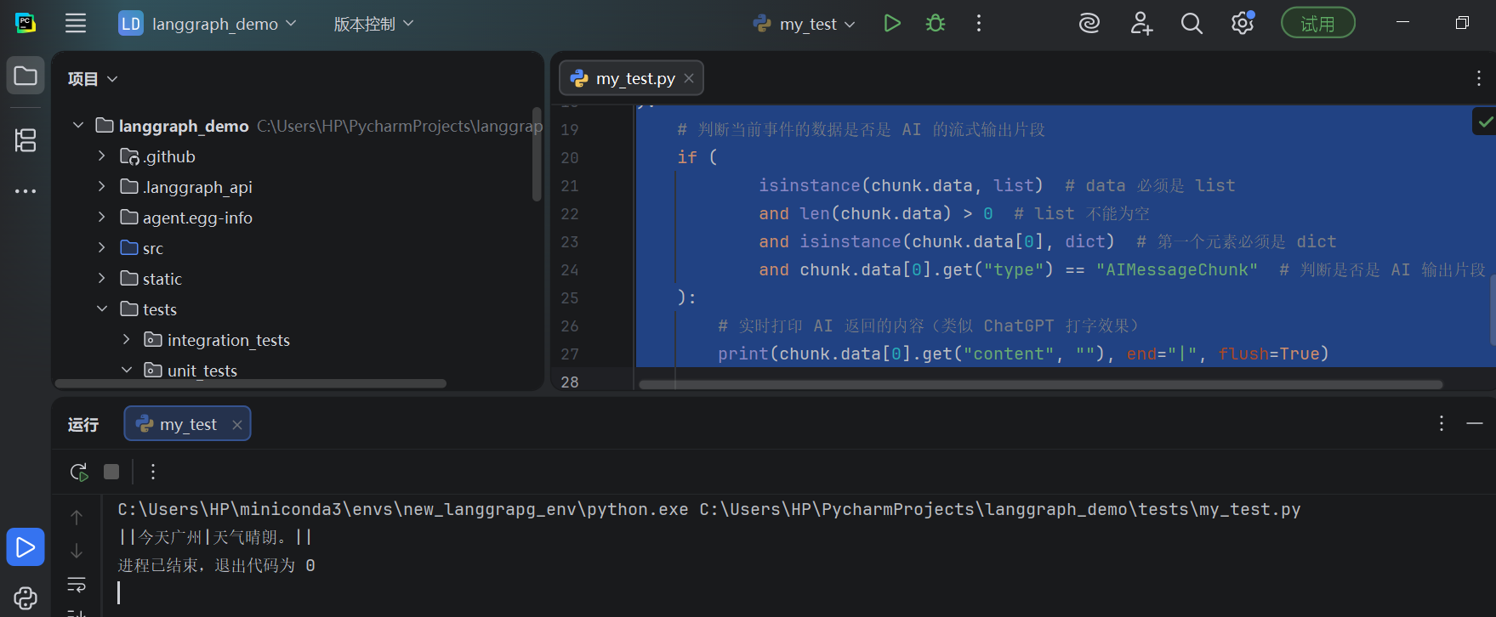The width and height of the screenshot is (1496, 617).
Task: Collapse the tests folder
Action: tap(102, 309)
